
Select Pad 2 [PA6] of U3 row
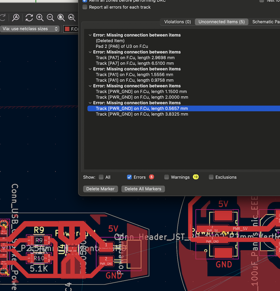coord(122,46)
